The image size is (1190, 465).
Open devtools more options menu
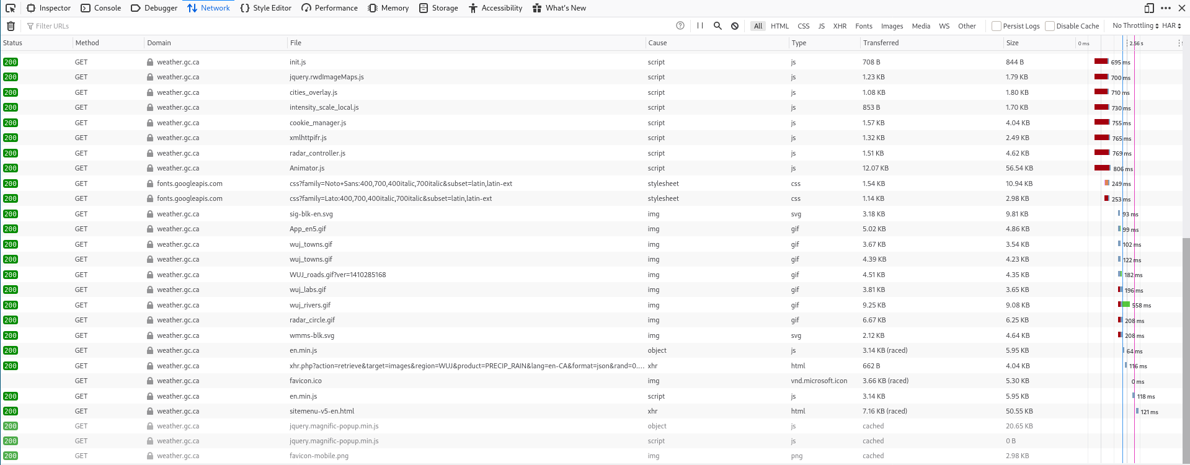[1166, 8]
